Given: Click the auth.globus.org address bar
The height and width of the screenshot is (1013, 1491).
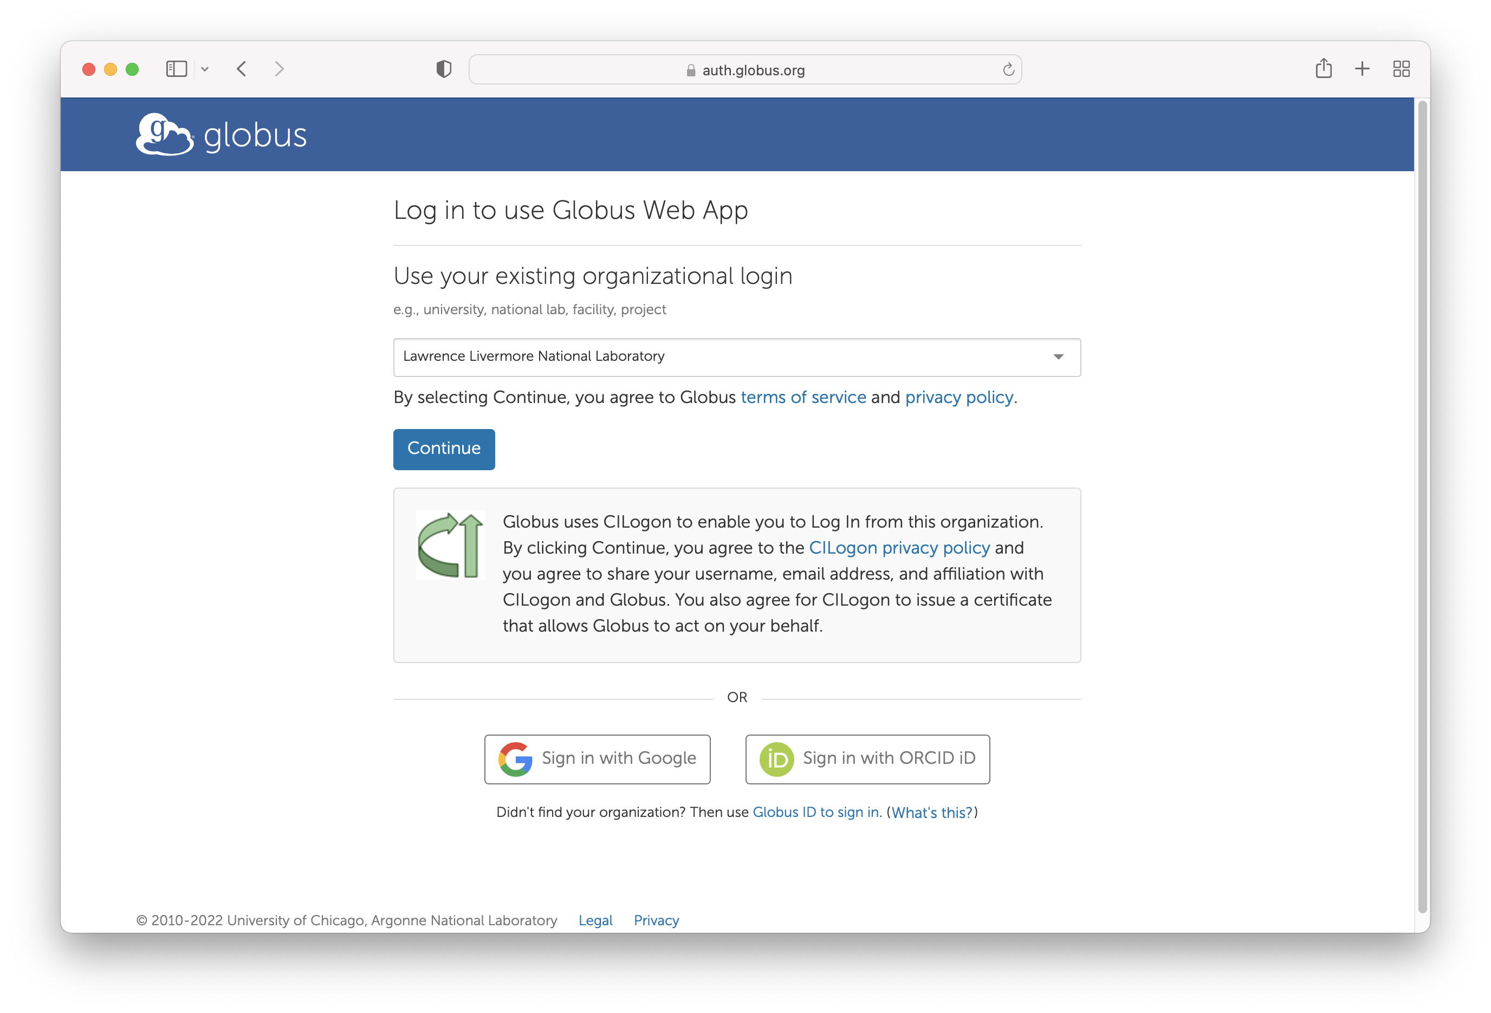Looking at the screenshot, I should pyautogui.click(x=745, y=69).
